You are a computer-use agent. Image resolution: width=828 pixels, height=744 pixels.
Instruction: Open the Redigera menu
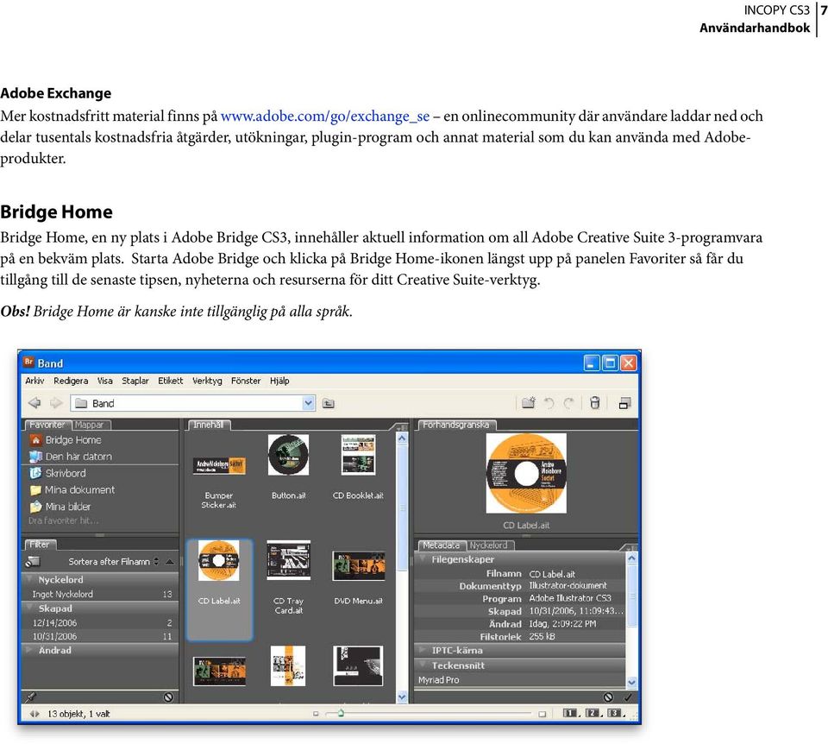pyautogui.click(x=71, y=381)
